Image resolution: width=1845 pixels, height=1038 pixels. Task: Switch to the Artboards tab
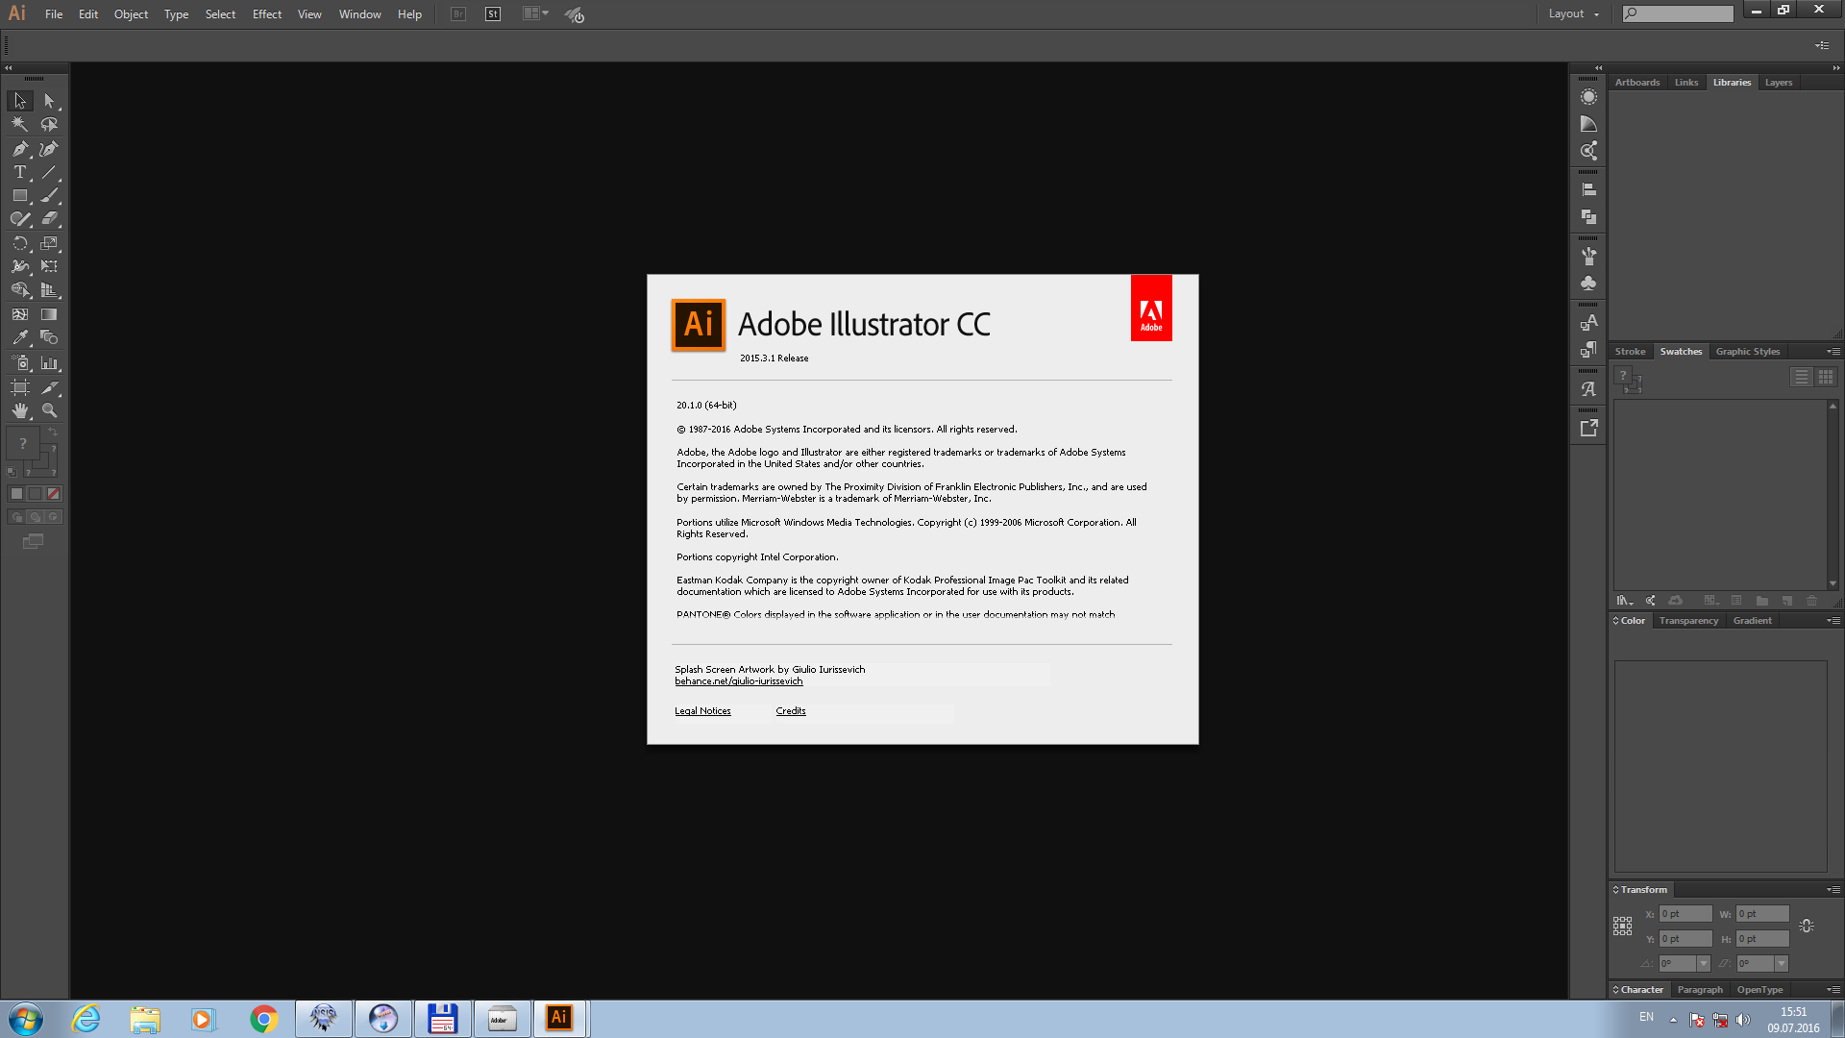(1637, 83)
